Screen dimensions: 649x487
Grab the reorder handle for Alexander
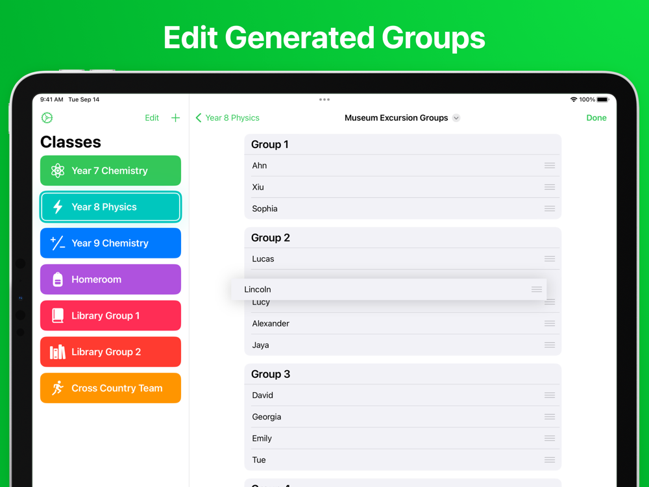[x=550, y=323]
